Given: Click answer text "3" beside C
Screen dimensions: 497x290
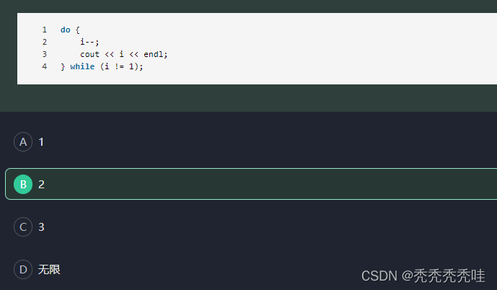Looking at the screenshot, I should (42, 227).
